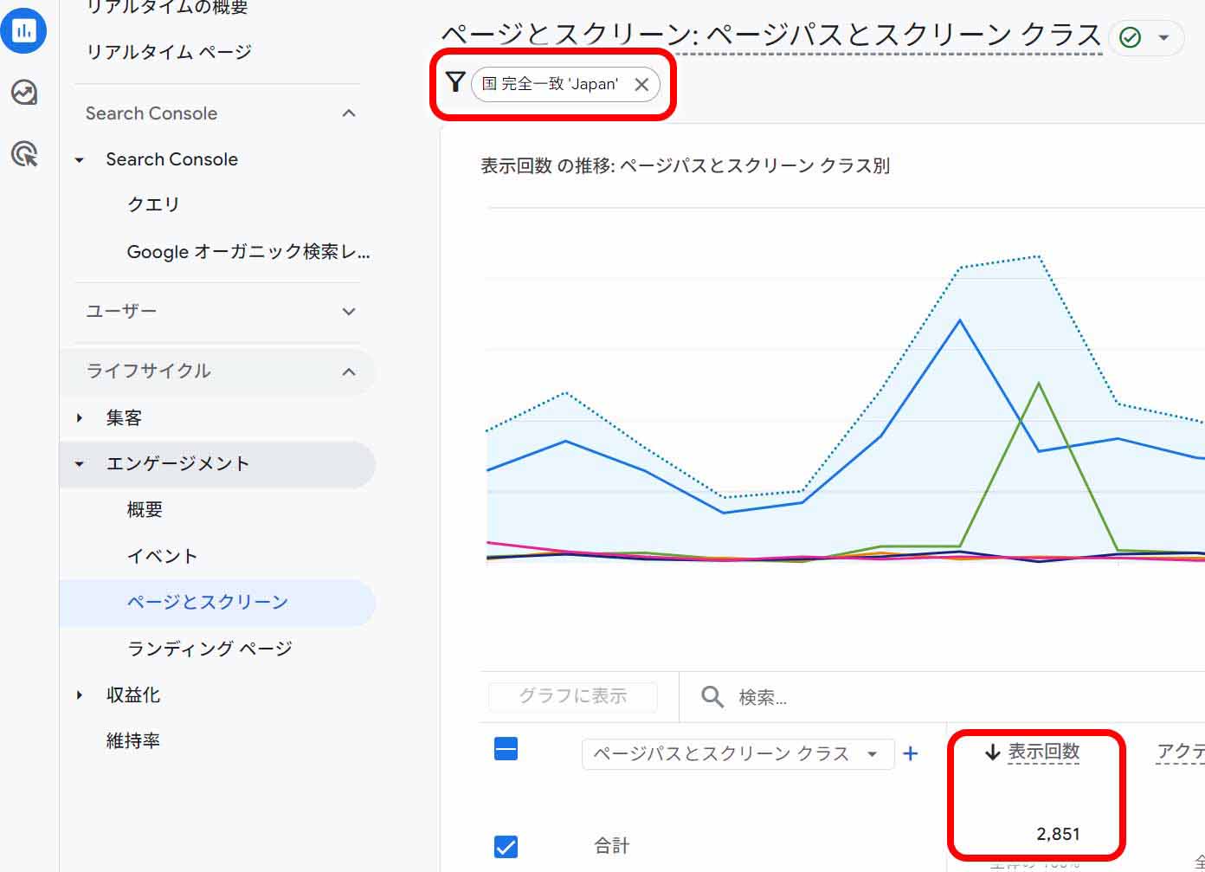Click the green report status checkmark icon

coord(1130,37)
